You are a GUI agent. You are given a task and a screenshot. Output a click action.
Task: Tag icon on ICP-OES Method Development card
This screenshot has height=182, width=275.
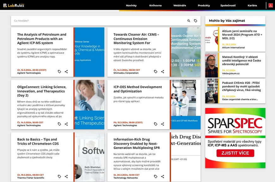pyautogui.click(x=156, y=124)
